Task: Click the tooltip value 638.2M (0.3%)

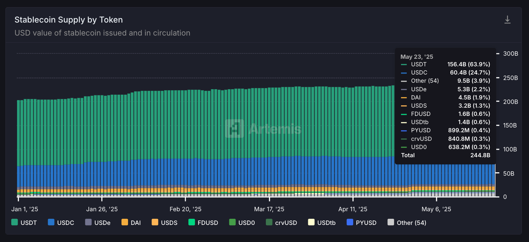Action: point(469,147)
